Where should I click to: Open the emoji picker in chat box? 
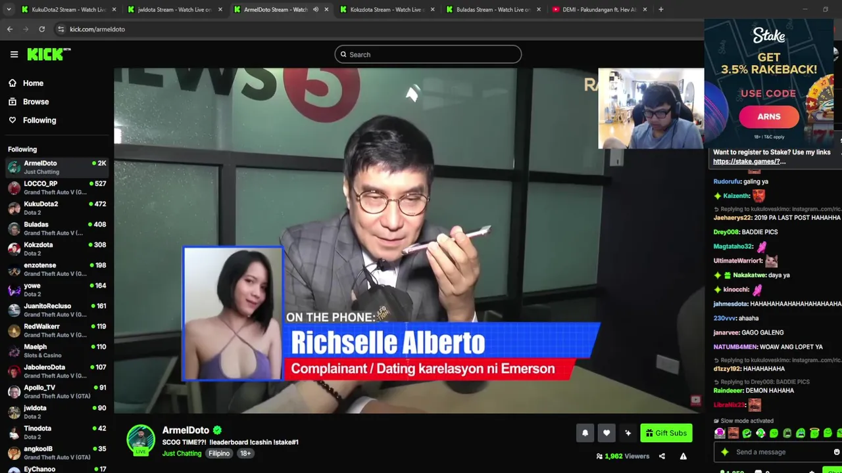coord(836,452)
